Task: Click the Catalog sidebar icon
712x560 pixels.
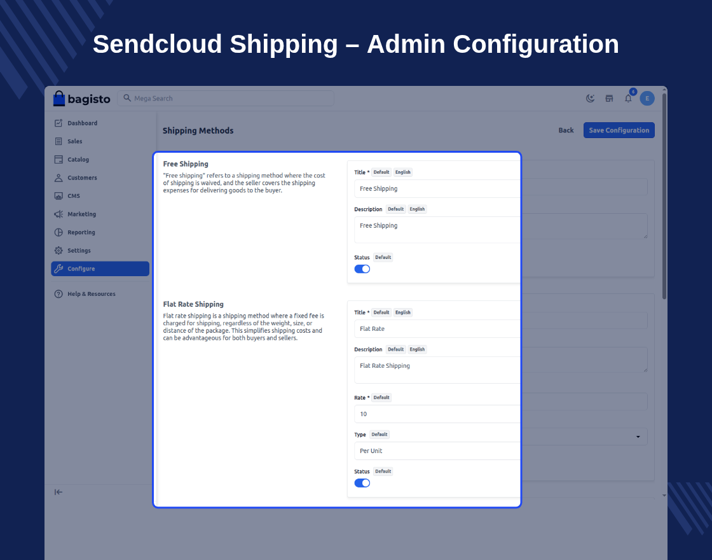Action: 58,160
